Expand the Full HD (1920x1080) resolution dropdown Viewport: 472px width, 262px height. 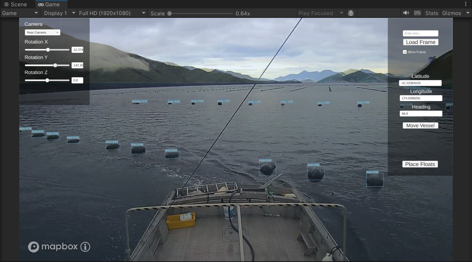(112, 13)
